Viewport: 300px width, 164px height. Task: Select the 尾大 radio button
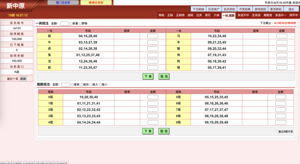pyautogui.click(x=91, y=85)
